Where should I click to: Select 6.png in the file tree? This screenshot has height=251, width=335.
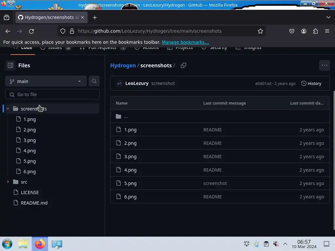[x=29, y=172]
